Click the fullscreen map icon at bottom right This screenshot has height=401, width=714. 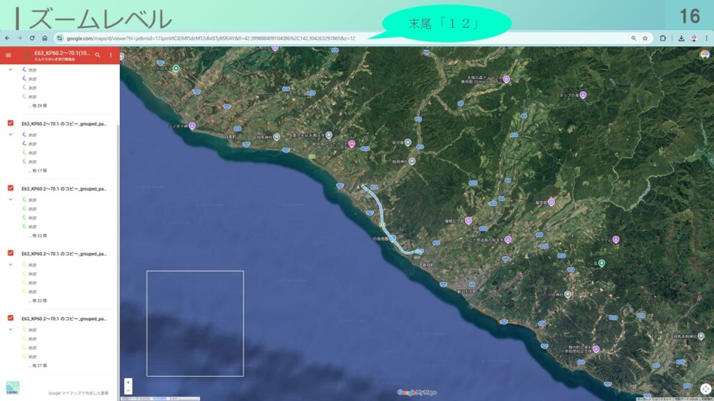point(706,389)
